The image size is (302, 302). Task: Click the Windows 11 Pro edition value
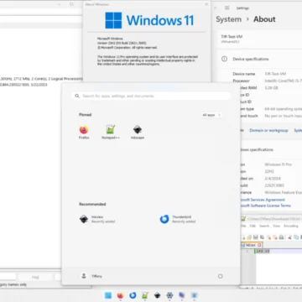[x=279, y=164]
